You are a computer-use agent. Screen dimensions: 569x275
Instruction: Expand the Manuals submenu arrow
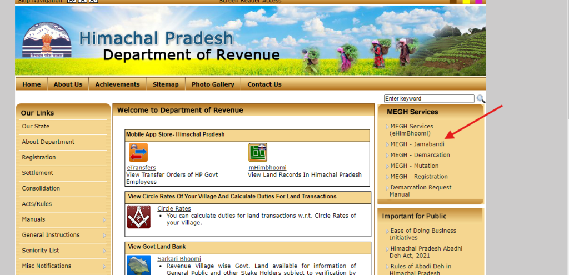104,220
